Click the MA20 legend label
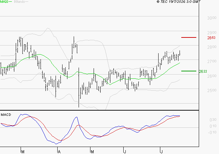Image resolution: width=219 pixels, height=154 pixels. tap(4, 1)
